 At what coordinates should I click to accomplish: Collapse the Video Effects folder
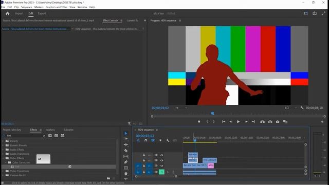3,158
